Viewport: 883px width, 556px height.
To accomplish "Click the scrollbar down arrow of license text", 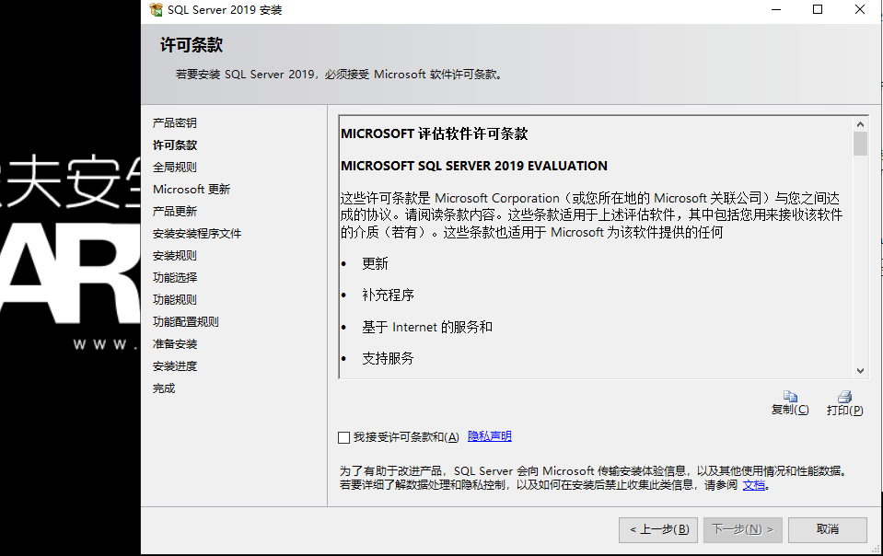I will point(860,369).
